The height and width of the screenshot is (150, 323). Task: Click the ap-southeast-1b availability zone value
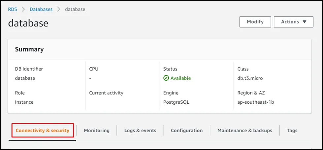pos(256,102)
